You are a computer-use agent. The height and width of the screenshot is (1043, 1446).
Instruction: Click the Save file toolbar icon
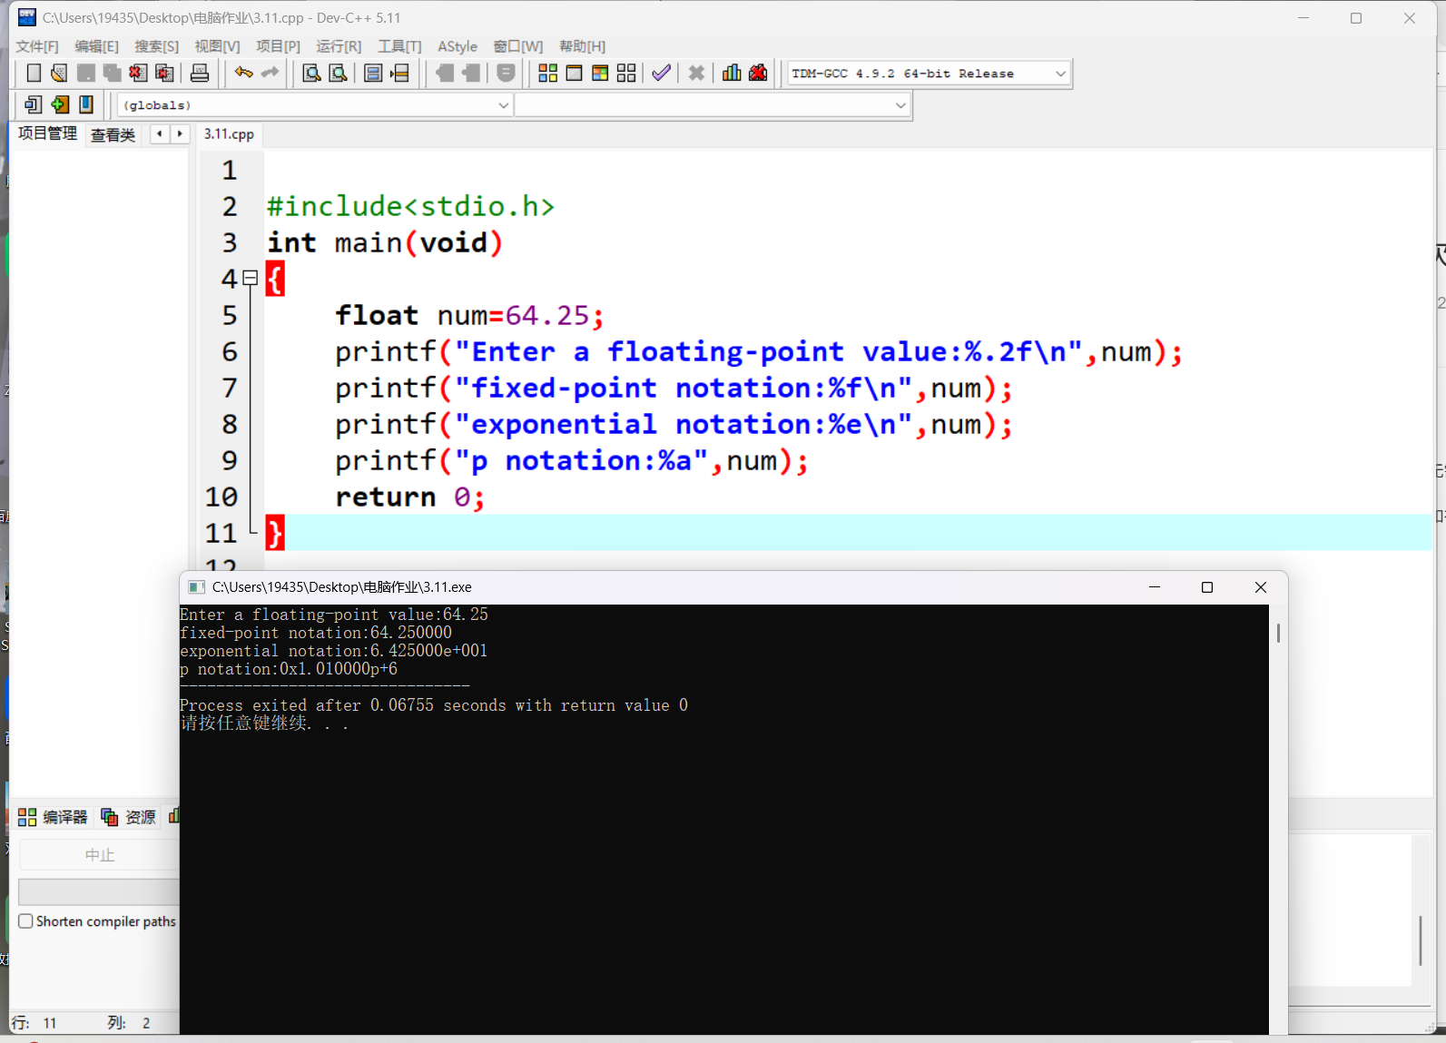(86, 74)
